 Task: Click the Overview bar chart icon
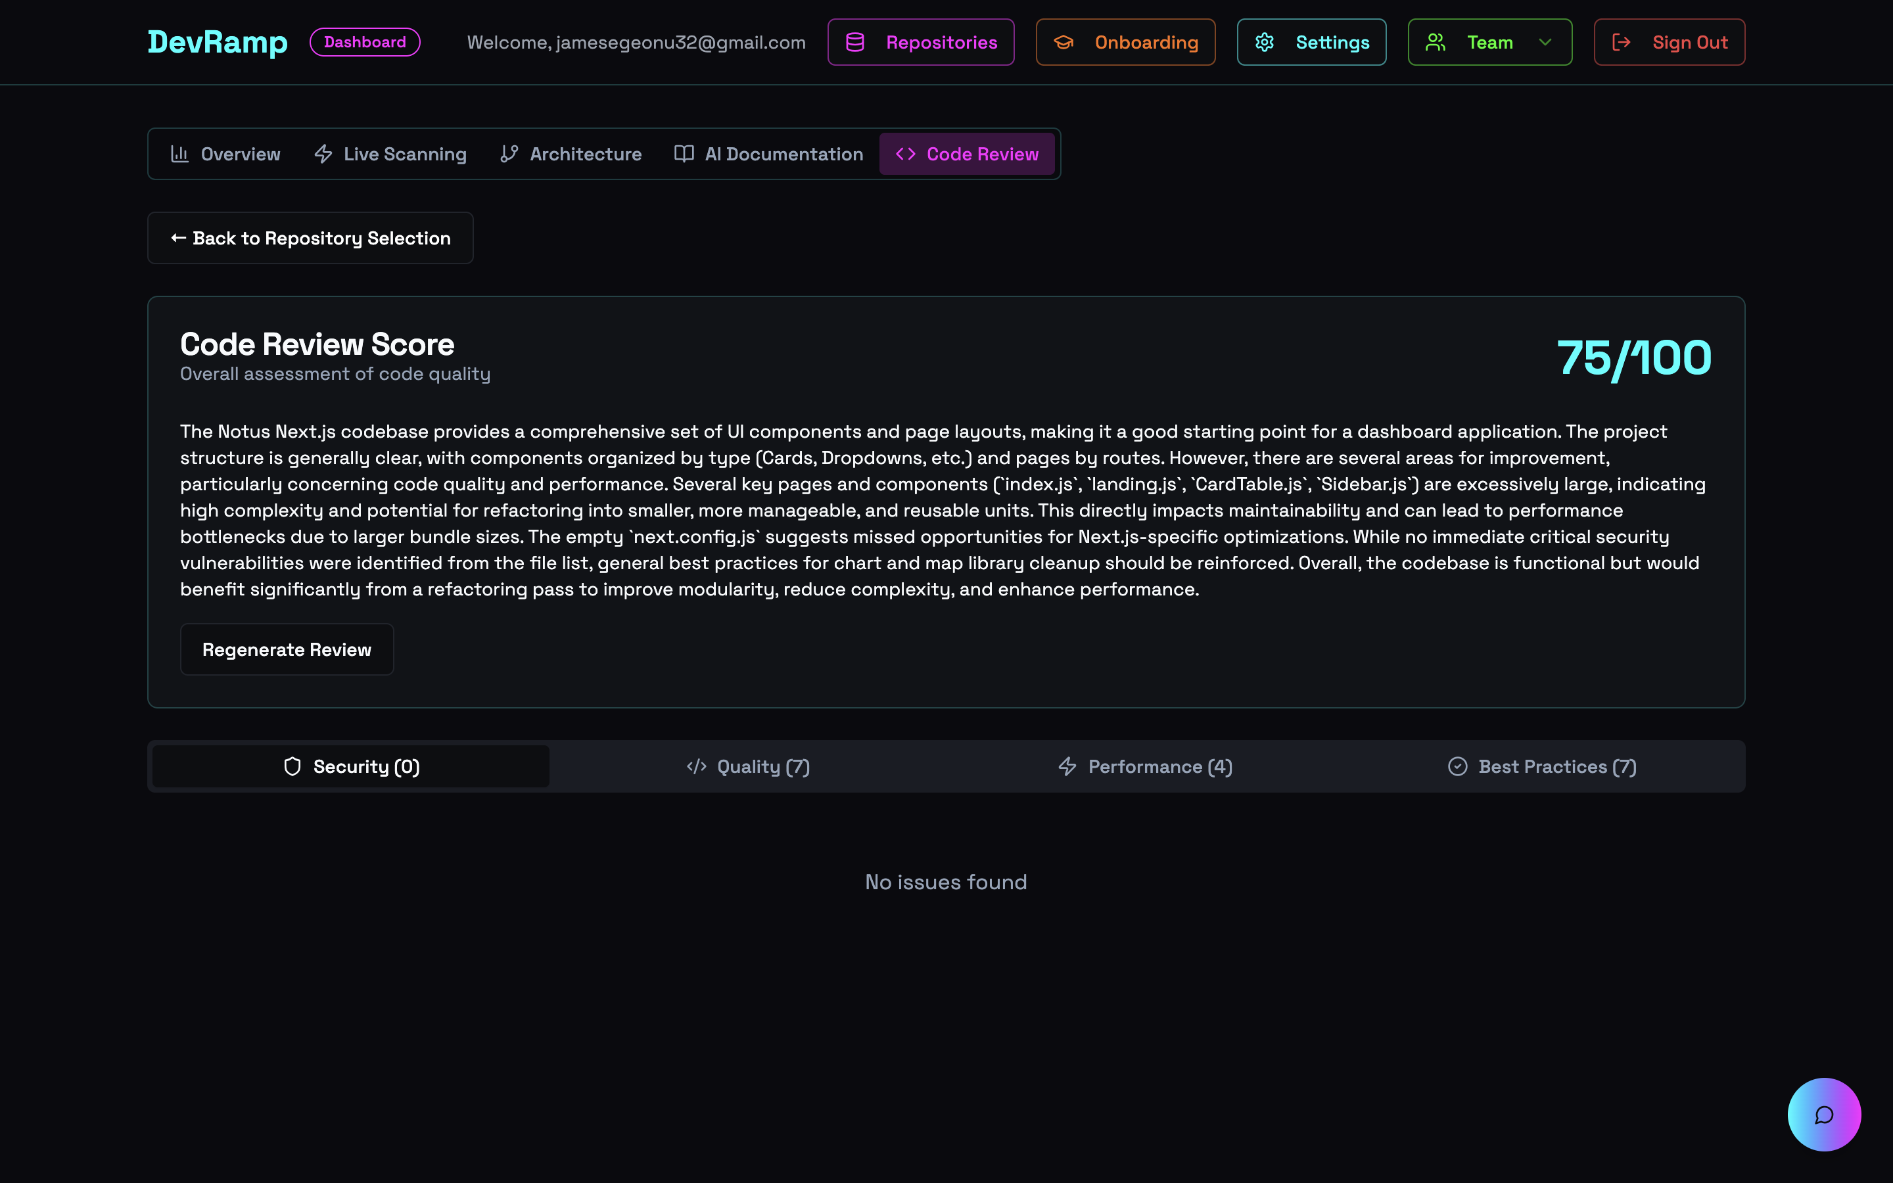(x=180, y=153)
